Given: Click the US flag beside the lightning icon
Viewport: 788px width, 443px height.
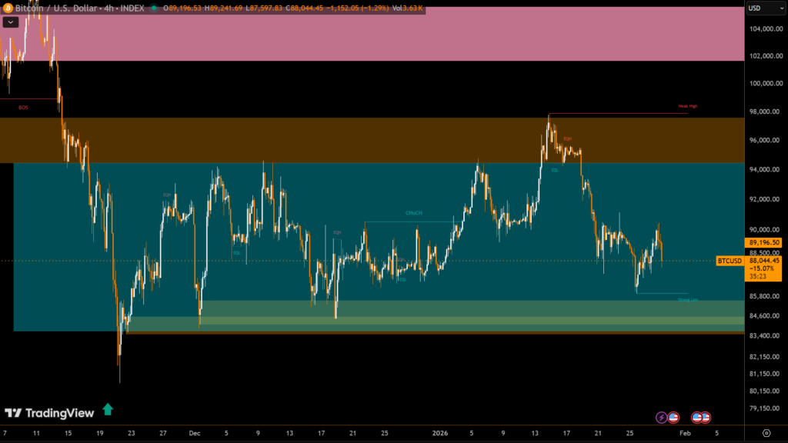Looking at the screenshot, I should (x=673, y=418).
